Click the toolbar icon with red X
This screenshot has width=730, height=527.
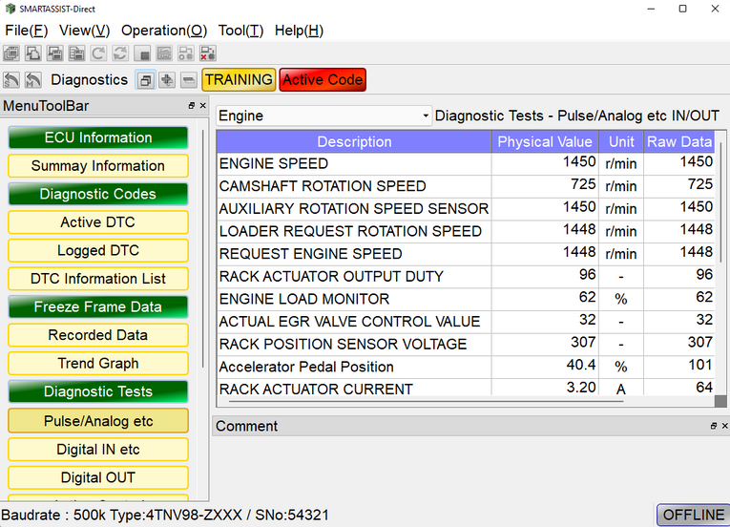click(x=207, y=53)
